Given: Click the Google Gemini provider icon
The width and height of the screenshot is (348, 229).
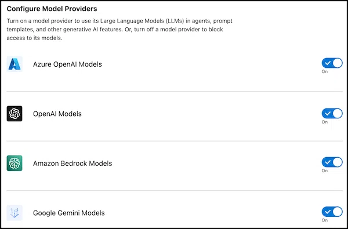Looking at the screenshot, I should point(14,213).
